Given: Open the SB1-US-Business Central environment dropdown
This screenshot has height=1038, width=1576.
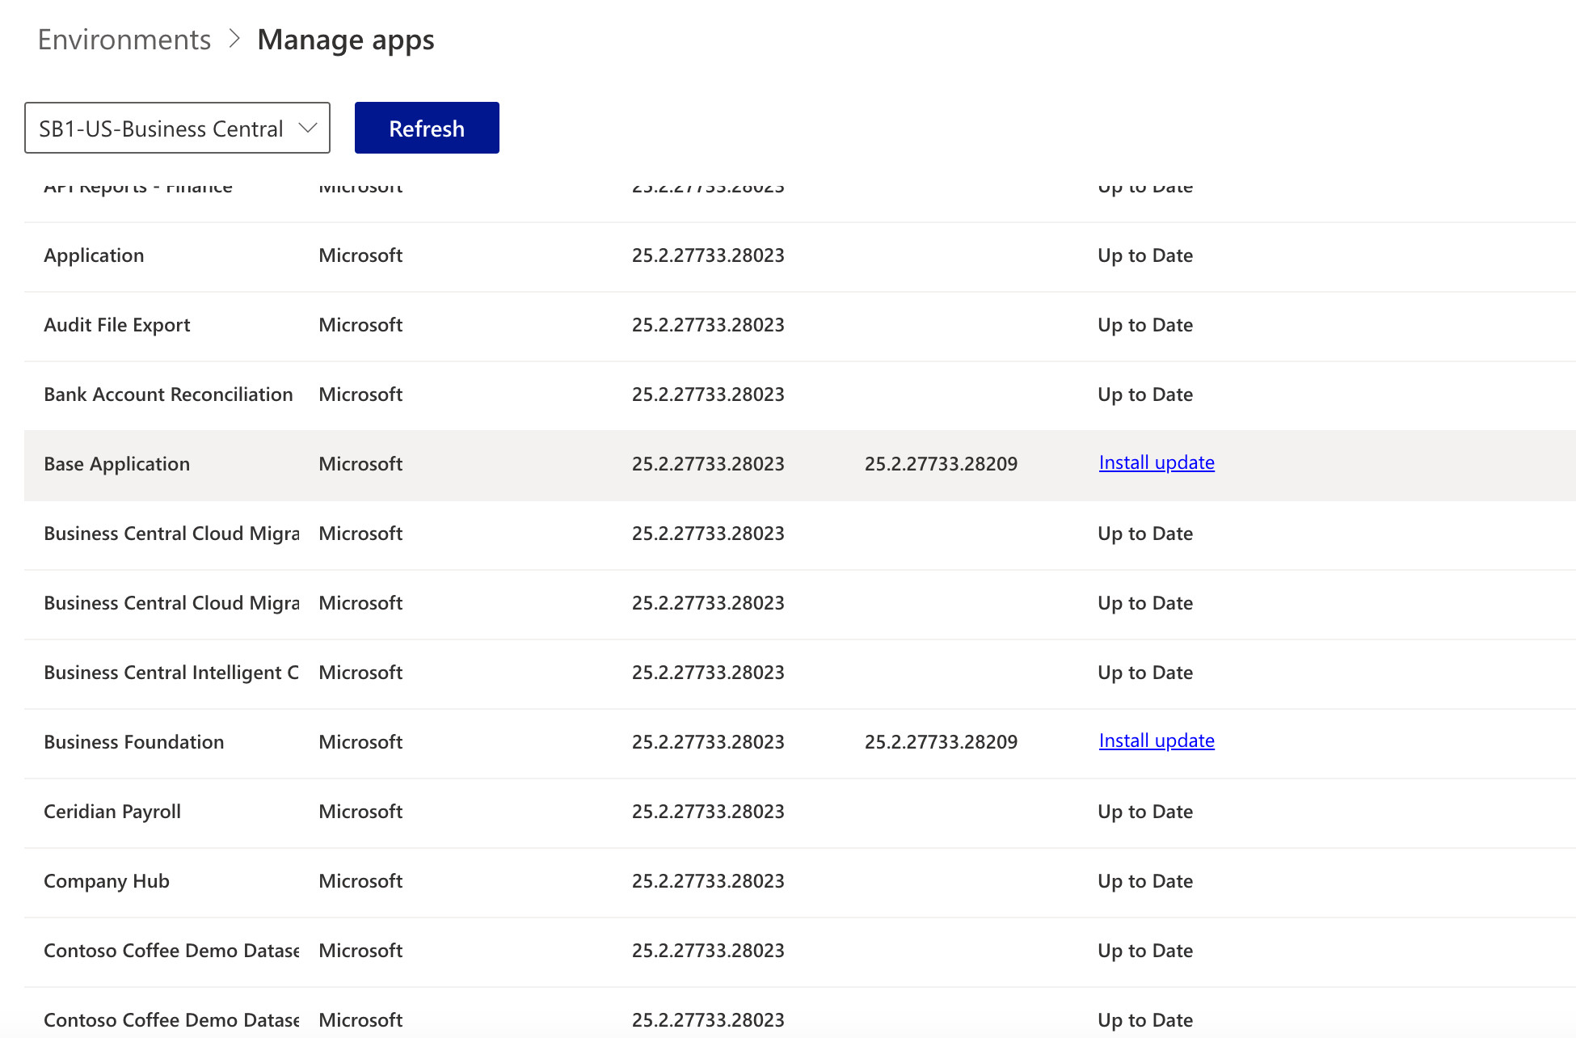Looking at the screenshot, I should (x=177, y=128).
